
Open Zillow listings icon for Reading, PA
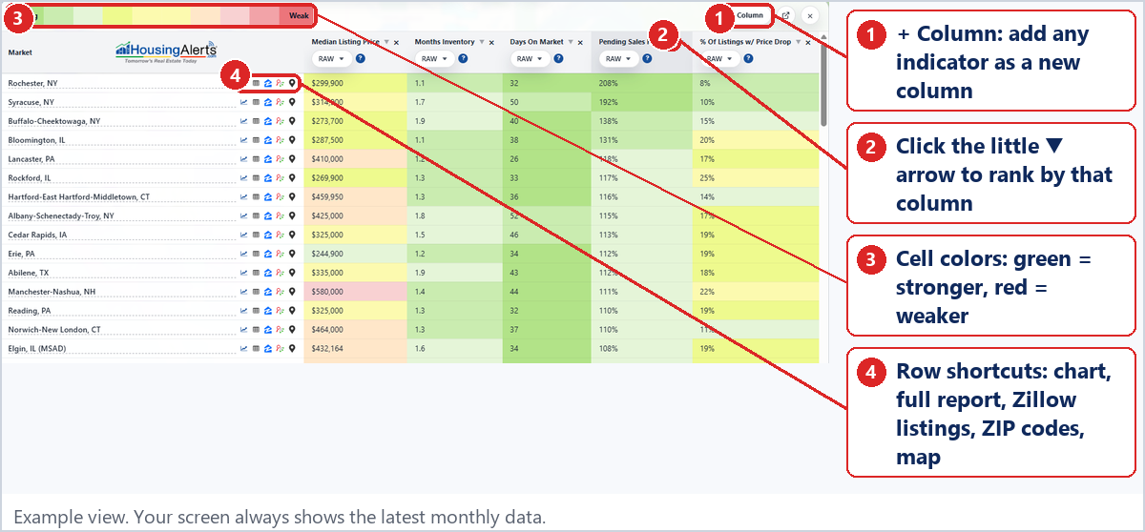[268, 311]
